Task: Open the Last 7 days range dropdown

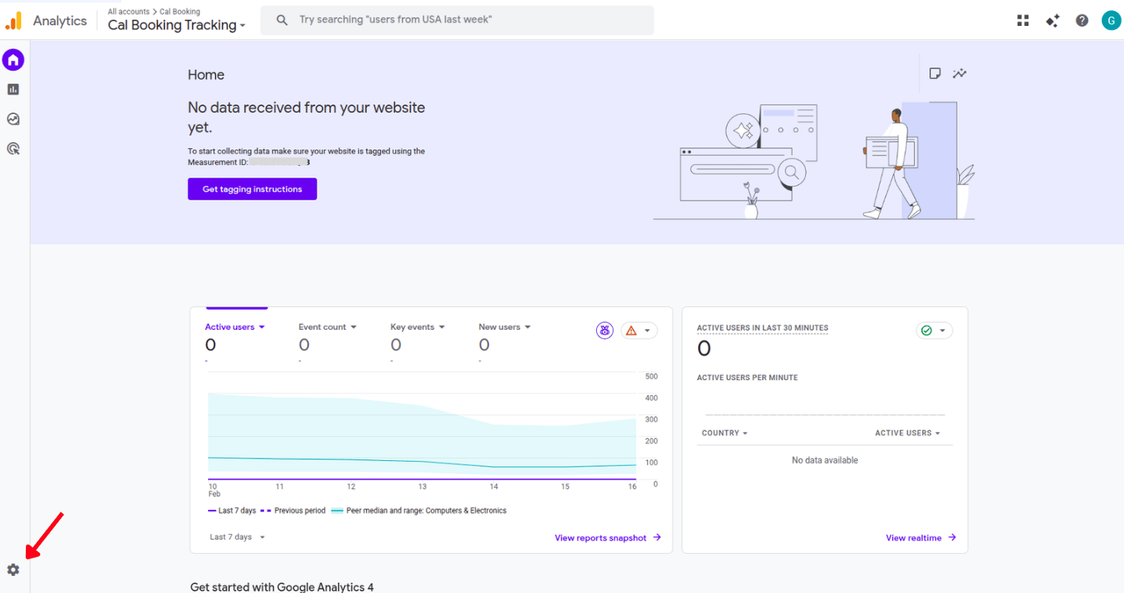Action: click(x=237, y=537)
